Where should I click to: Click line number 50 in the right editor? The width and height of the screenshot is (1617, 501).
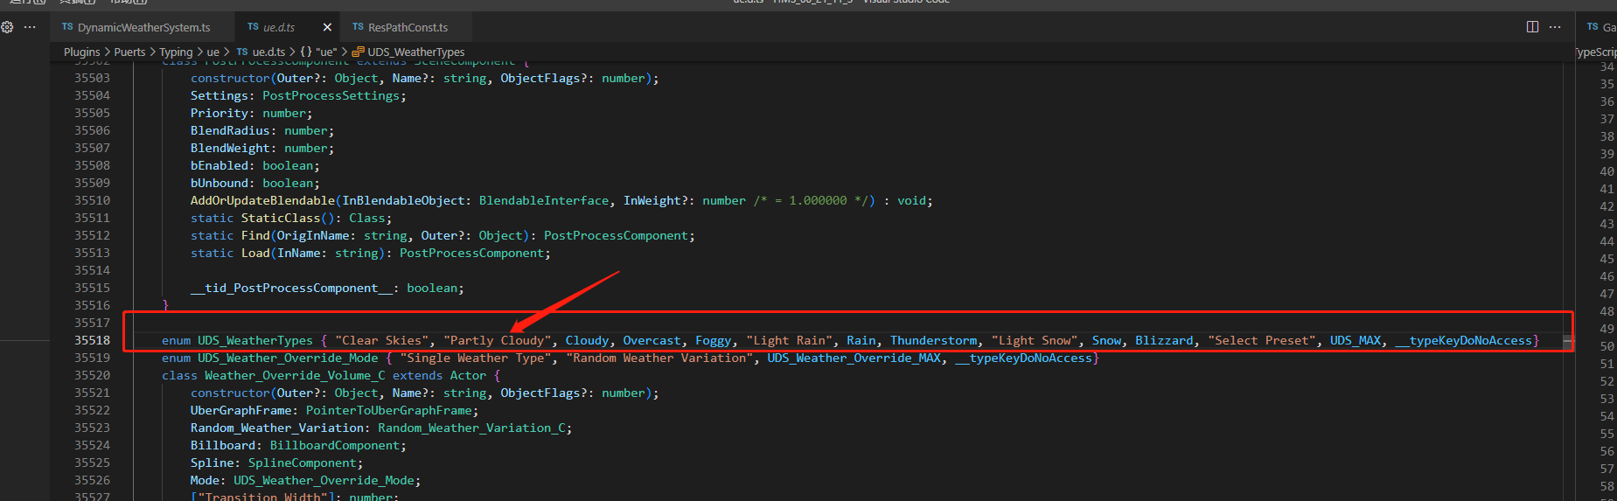click(x=1607, y=346)
